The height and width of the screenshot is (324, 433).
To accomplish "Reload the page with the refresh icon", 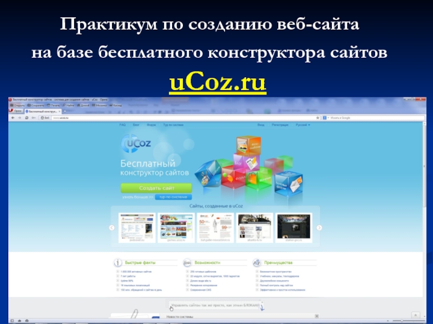I will click(27, 118).
